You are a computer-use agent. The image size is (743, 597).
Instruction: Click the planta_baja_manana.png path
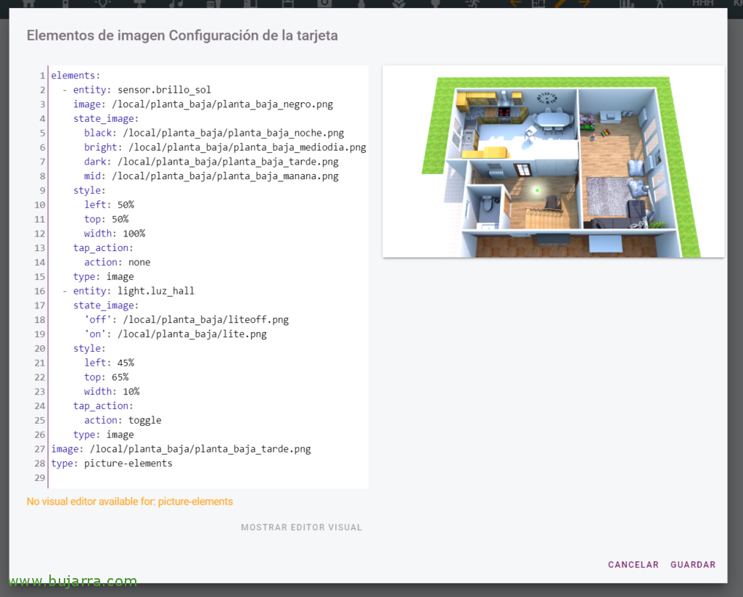pos(225,176)
